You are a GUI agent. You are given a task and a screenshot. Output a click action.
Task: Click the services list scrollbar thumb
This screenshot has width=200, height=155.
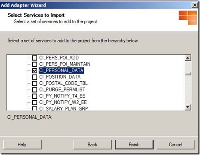tap(188, 74)
